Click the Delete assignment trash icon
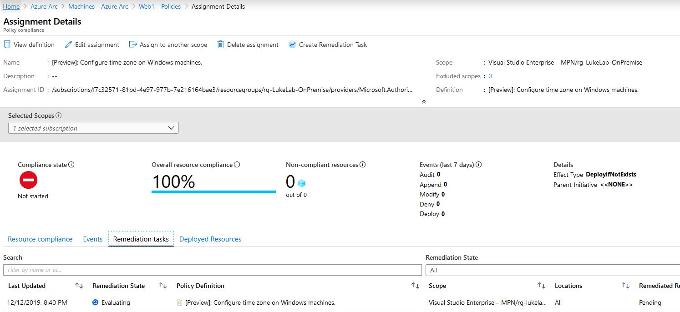 (x=221, y=45)
